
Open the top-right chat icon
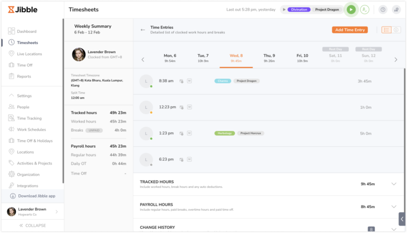(396, 10)
